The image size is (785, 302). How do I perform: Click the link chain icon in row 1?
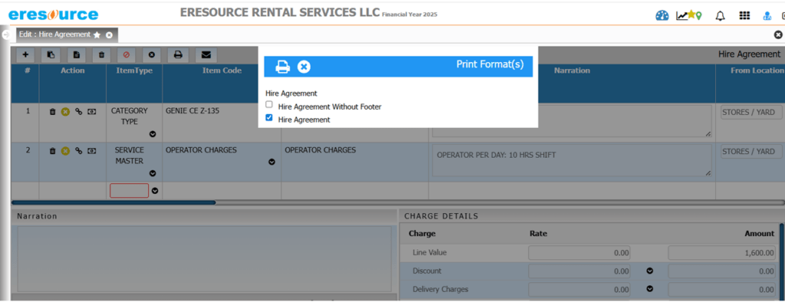pos(79,112)
